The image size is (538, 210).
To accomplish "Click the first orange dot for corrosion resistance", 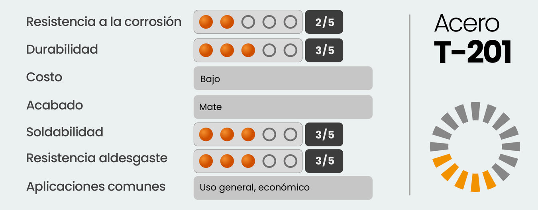I will (x=206, y=22).
